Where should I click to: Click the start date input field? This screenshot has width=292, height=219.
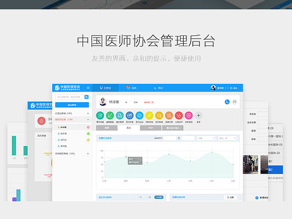click(170, 138)
